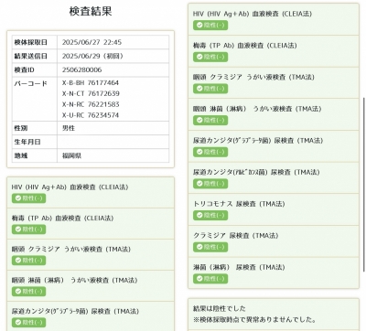Click barcode X-N-CT 76172639

pos(91,93)
